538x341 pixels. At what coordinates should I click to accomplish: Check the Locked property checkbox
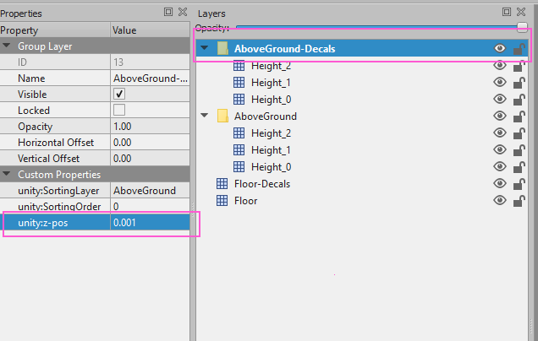pyautogui.click(x=119, y=110)
